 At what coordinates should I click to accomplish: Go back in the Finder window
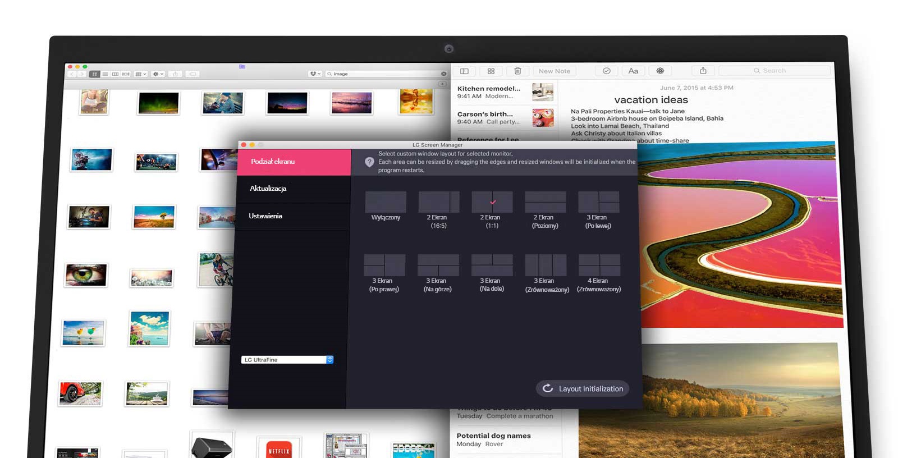pyautogui.click(x=72, y=74)
